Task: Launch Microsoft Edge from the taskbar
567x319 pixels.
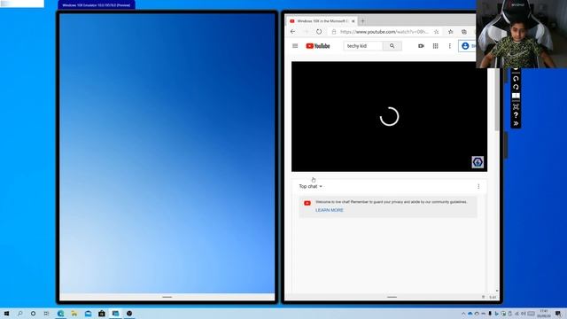Action: coord(60,313)
